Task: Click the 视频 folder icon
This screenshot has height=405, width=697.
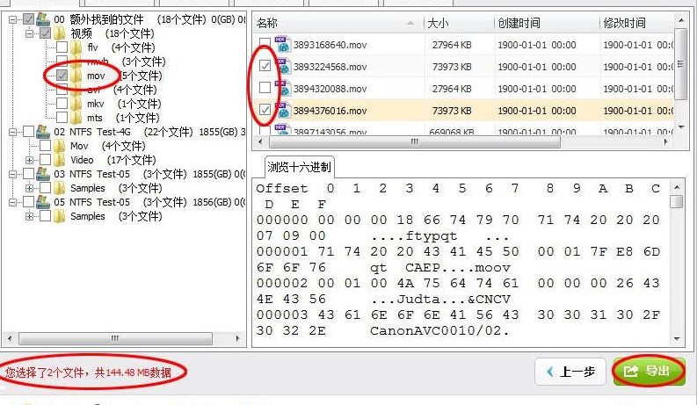Action: (59, 33)
